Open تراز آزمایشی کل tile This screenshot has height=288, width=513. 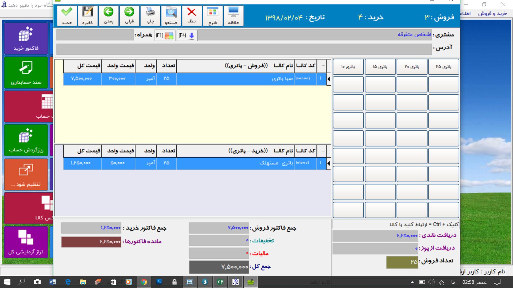[26, 242]
